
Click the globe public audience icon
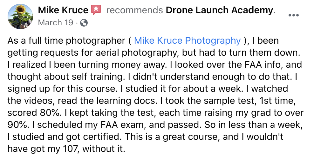click(84, 23)
